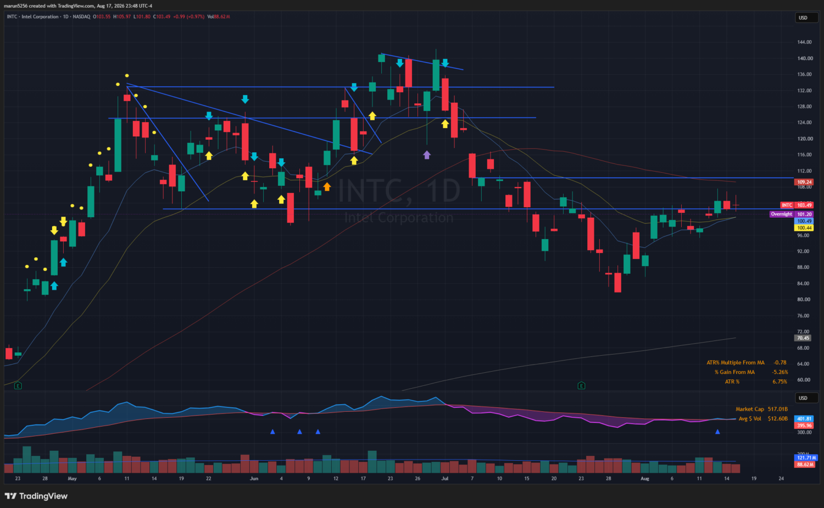This screenshot has width=824, height=508.
Task: Click the 'May' label on the time axis
Action: click(x=72, y=479)
